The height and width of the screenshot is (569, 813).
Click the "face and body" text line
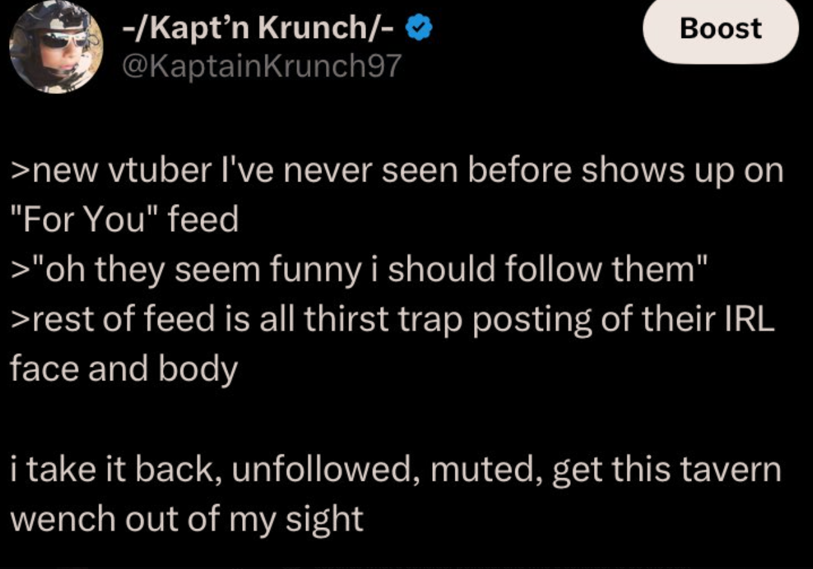pyautogui.click(x=124, y=369)
